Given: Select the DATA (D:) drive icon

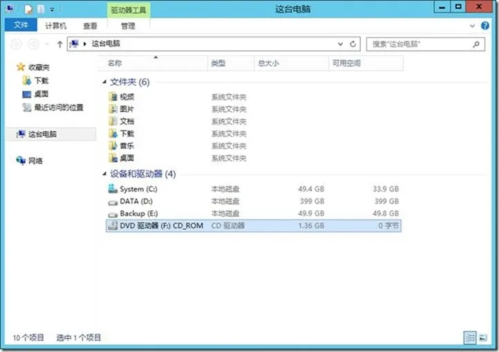Looking at the screenshot, I should click(113, 202).
